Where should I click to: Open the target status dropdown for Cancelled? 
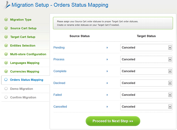click(146, 106)
